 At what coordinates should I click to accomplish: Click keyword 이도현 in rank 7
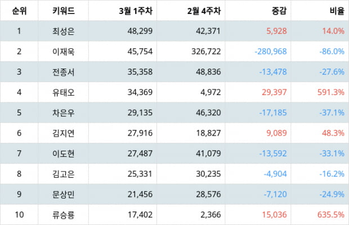coord(64,154)
